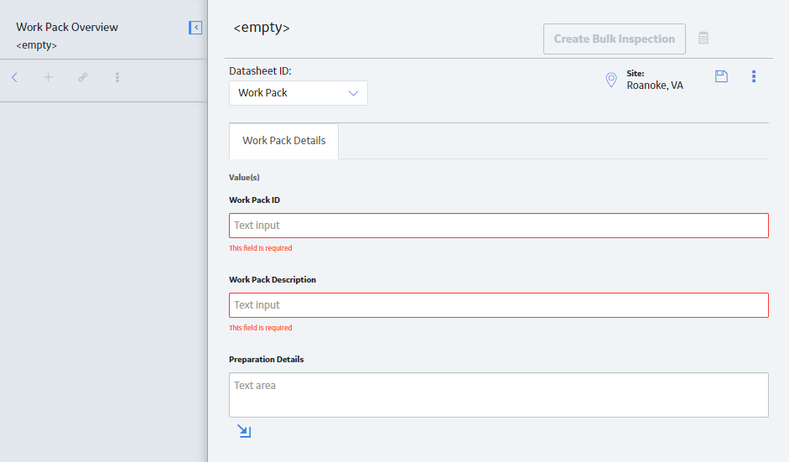789x462 pixels.
Task: Collapse the Work Pack Overview pane
Action: pos(195,28)
